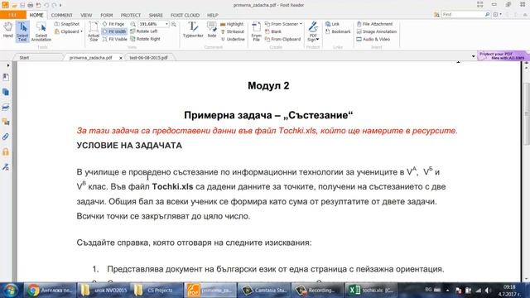Open the advanced search folder icon
Image resolution: width=530 pixels, height=298 pixels.
tap(436, 15)
